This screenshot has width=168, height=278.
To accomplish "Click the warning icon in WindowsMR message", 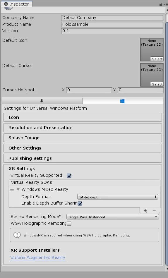I will 17,235.
